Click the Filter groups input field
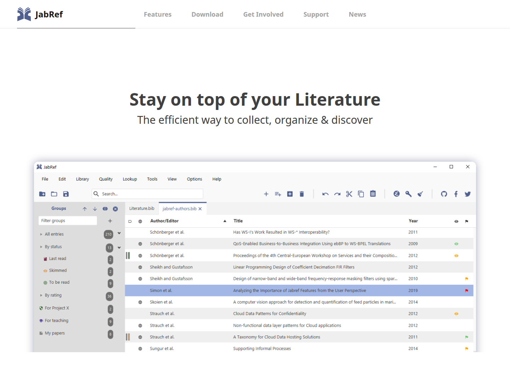510x383 pixels. [x=68, y=221]
